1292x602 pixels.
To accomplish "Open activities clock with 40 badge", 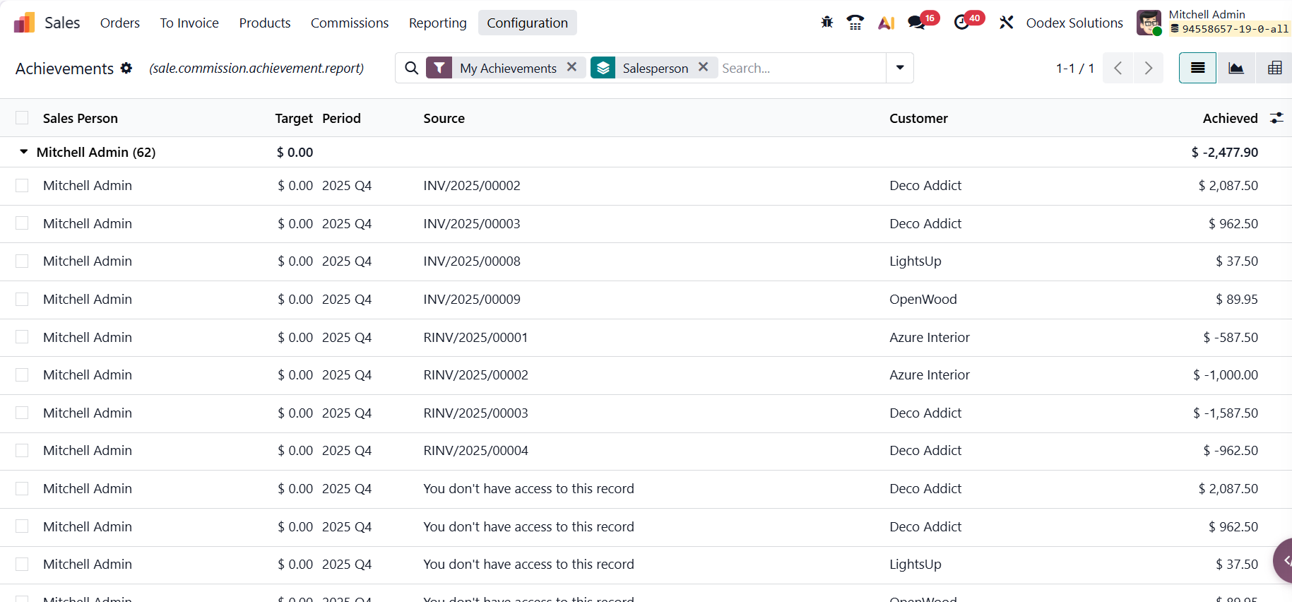I will coord(961,23).
